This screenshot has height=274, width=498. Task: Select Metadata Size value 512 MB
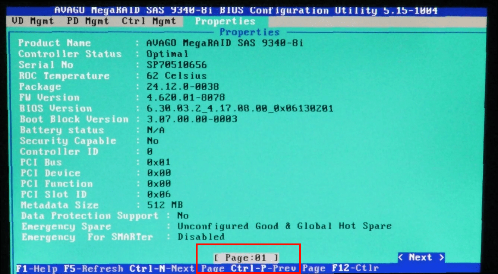(x=165, y=205)
